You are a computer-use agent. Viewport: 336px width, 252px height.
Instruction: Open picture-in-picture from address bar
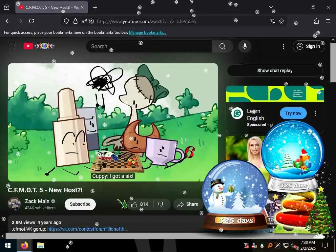[x=272, y=21]
